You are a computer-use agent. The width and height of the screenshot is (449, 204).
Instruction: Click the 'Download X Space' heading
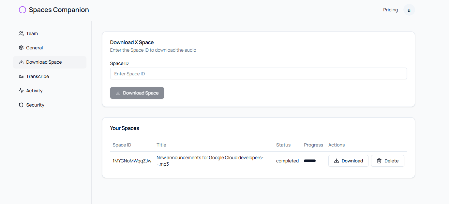tap(132, 42)
